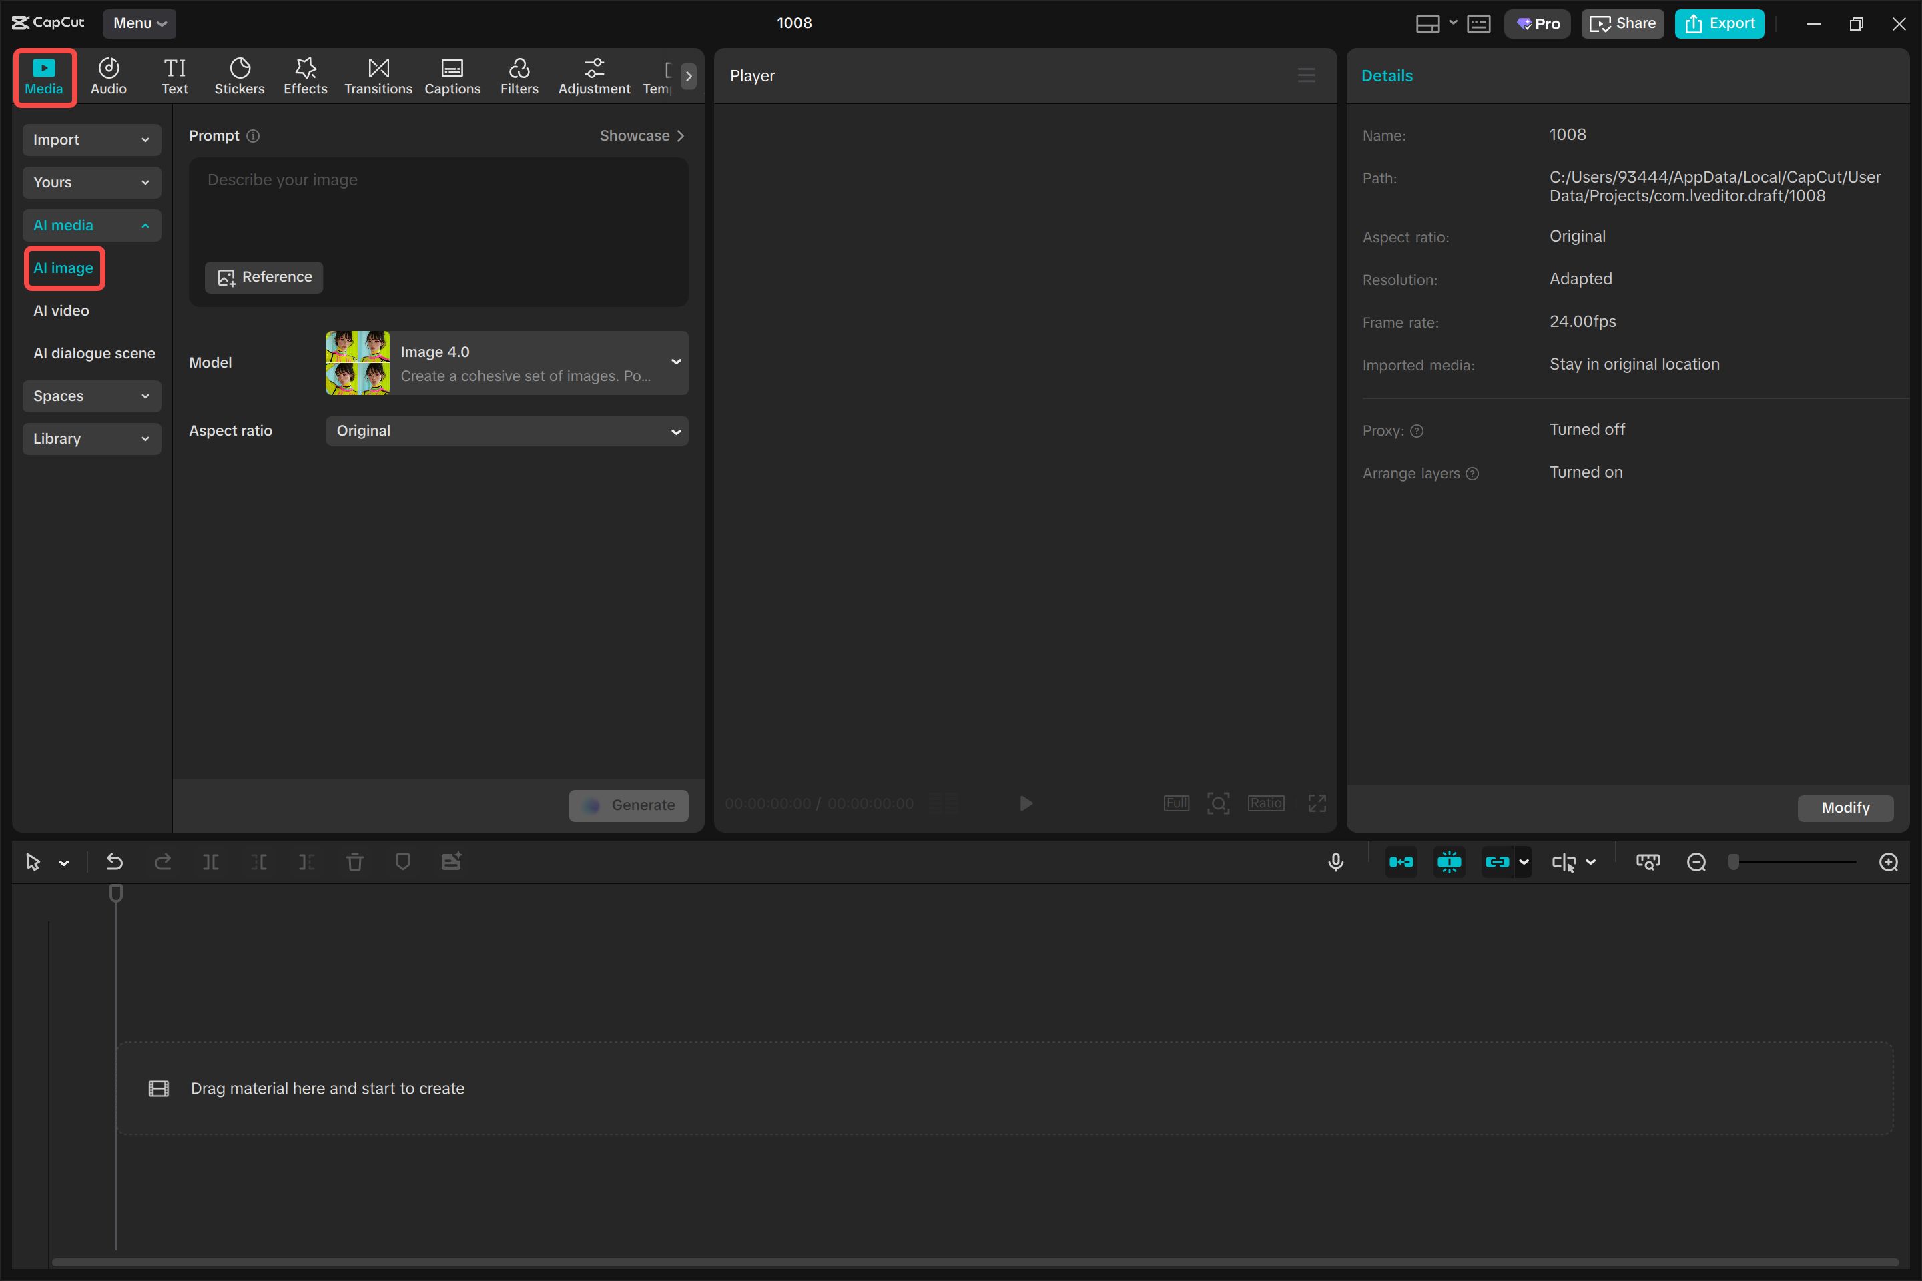Image resolution: width=1922 pixels, height=1281 pixels.
Task: Open the Player panel hamburger menu
Action: tap(1307, 75)
